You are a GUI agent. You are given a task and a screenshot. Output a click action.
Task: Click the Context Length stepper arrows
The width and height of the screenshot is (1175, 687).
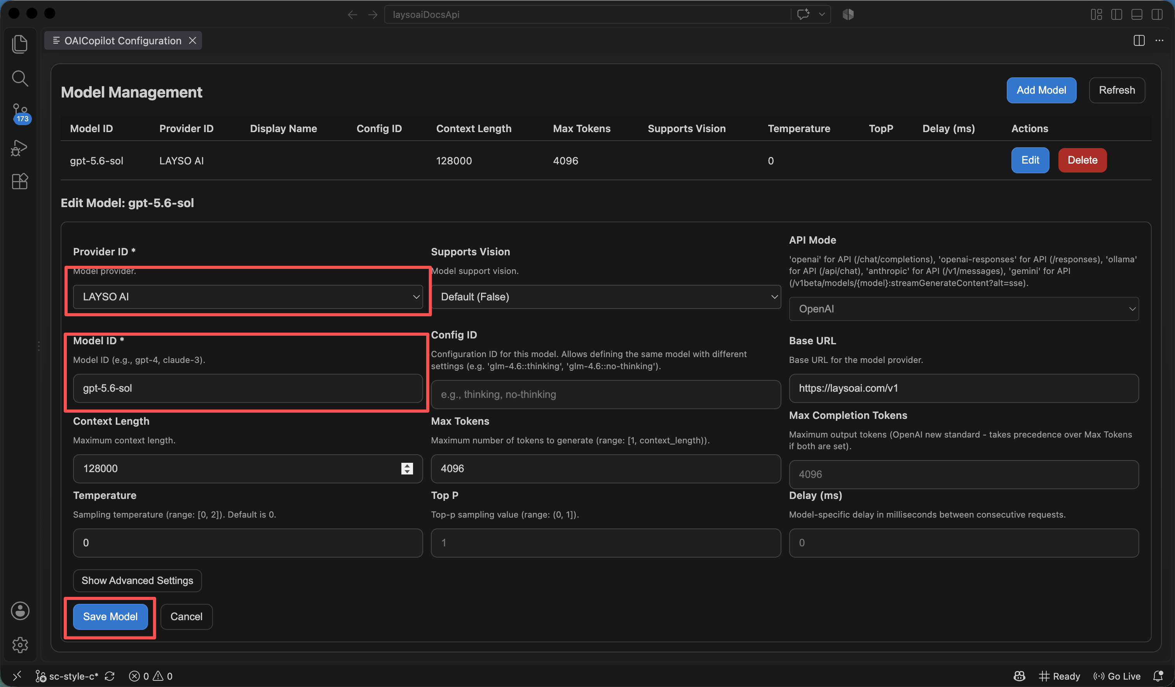[407, 468]
